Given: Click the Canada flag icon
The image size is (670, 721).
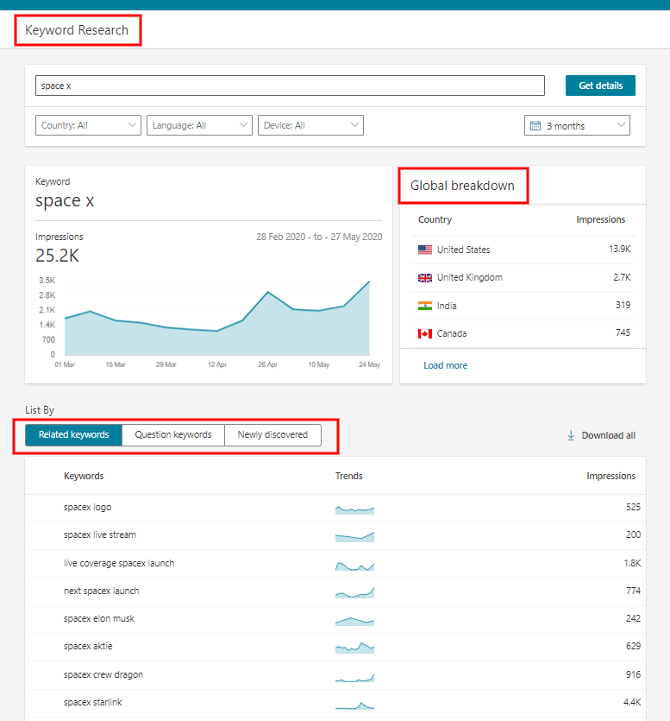Looking at the screenshot, I should [425, 333].
